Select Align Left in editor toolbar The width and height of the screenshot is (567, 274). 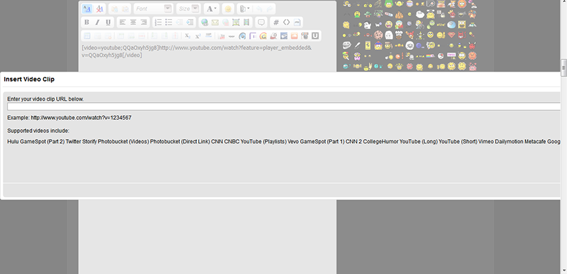coord(122,22)
